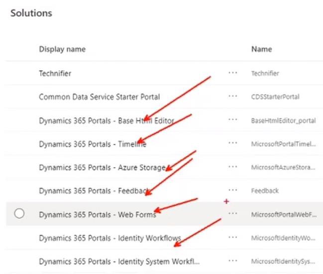This screenshot has width=323, height=274.
Task: Open Dynamics 365 Portals - Identity System Workfl...
Action: [119, 262]
